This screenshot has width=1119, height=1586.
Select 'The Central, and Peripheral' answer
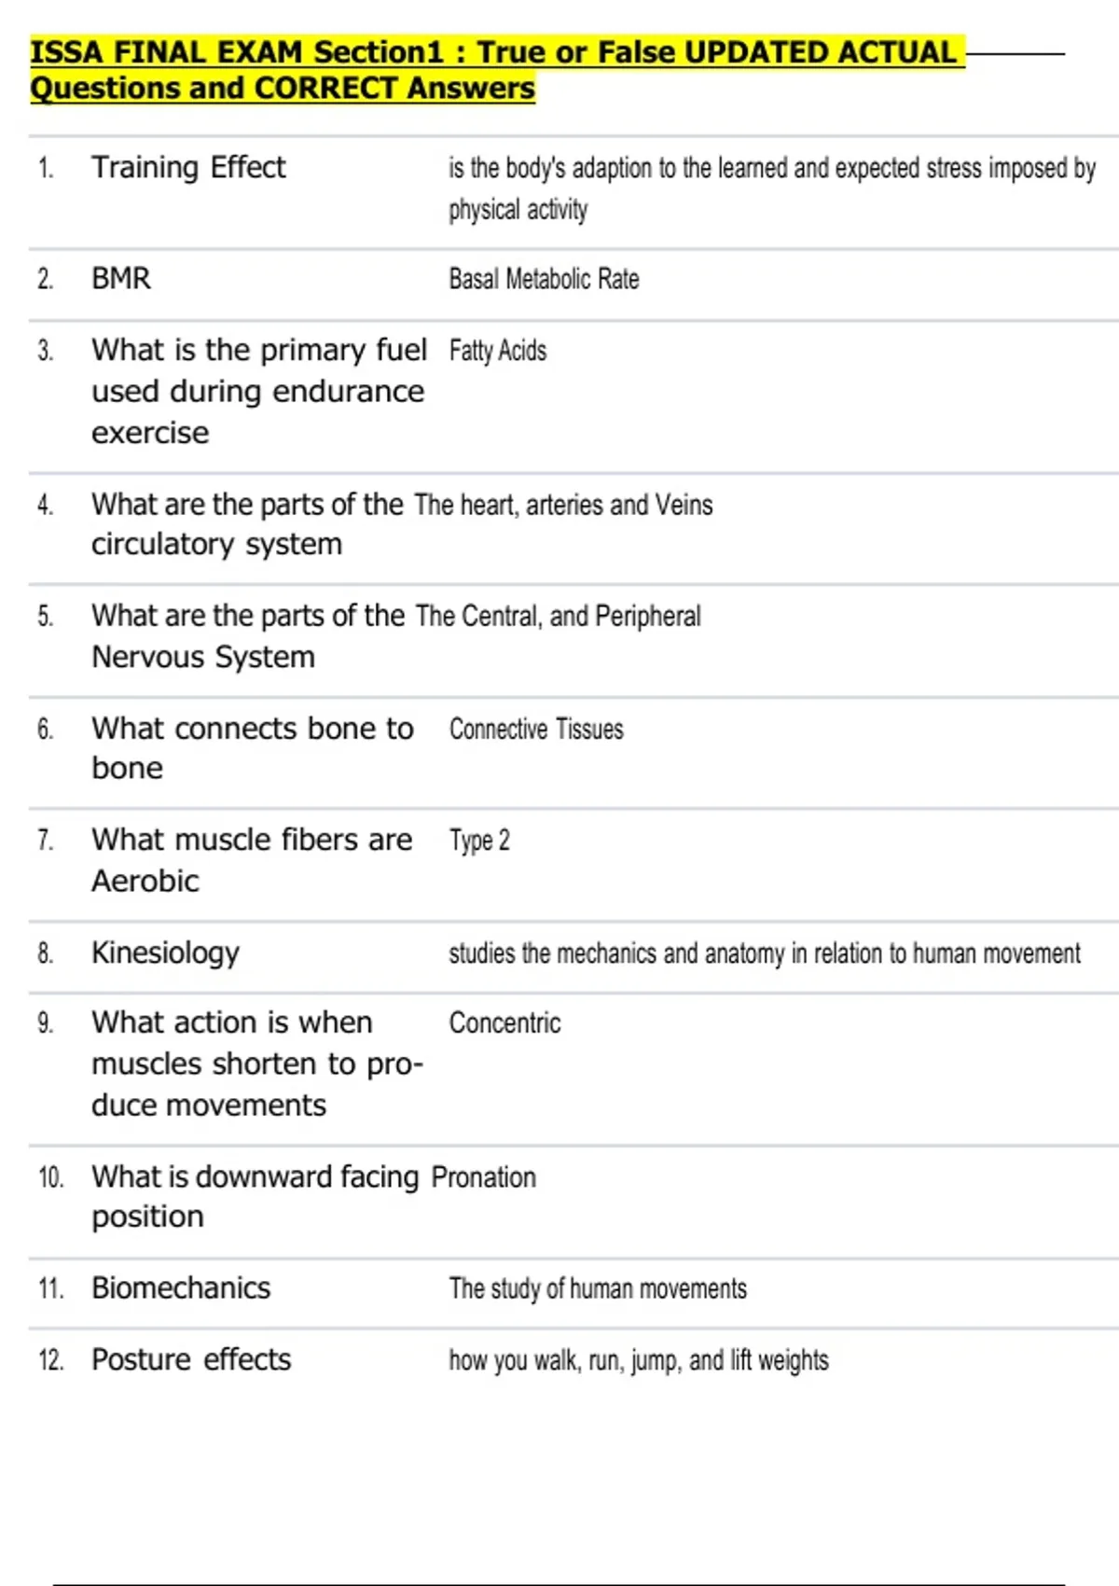(x=558, y=617)
